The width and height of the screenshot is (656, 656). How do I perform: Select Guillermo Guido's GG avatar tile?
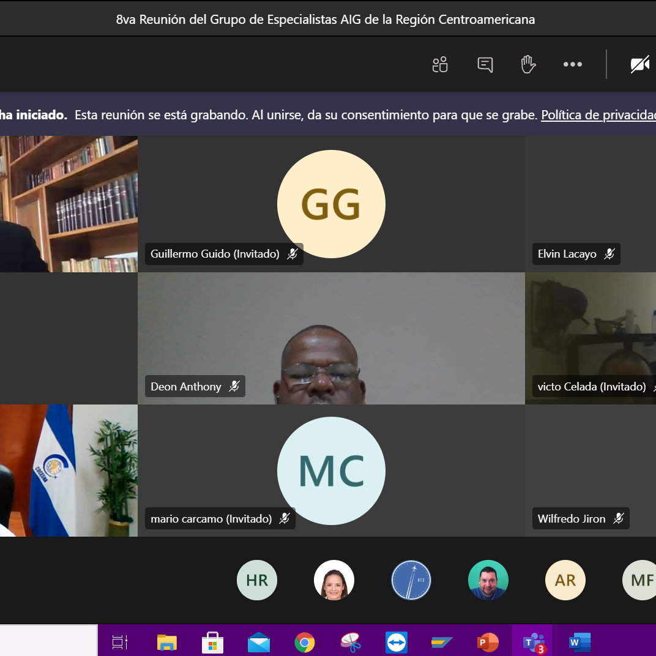click(331, 204)
